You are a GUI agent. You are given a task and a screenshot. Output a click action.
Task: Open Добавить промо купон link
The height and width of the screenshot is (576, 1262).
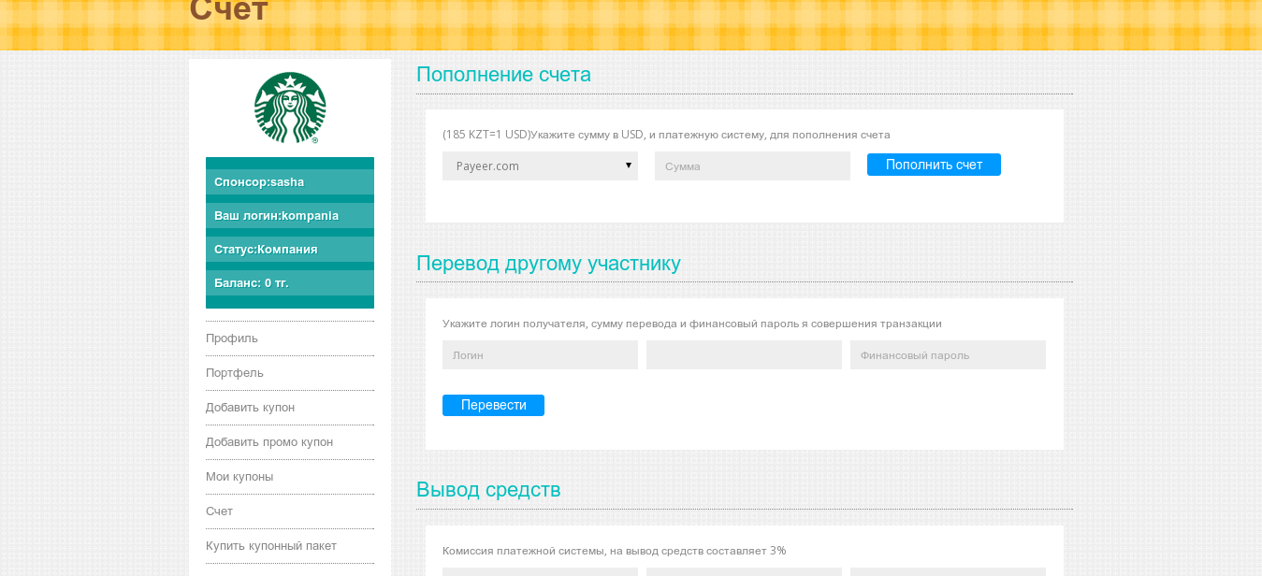coord(269,442)
